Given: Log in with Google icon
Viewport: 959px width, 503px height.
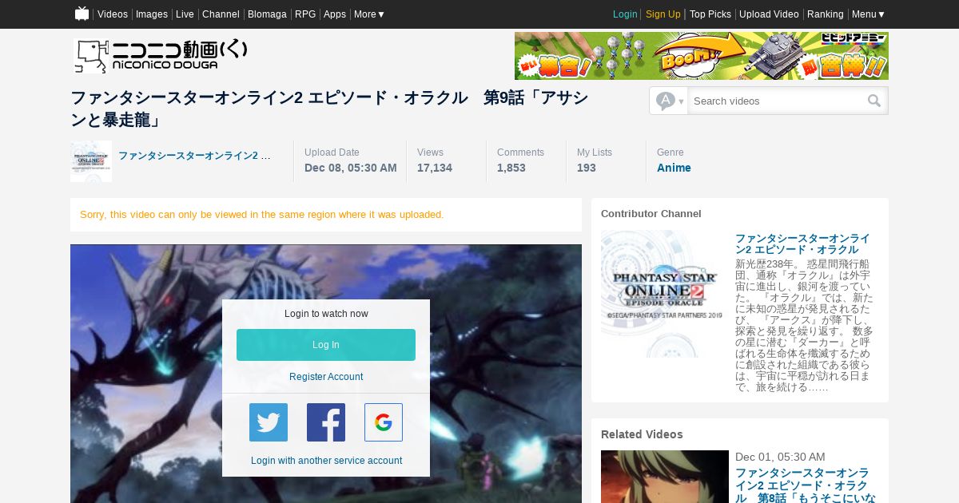Looking at the screenshot, I should [x=384, y=422].
